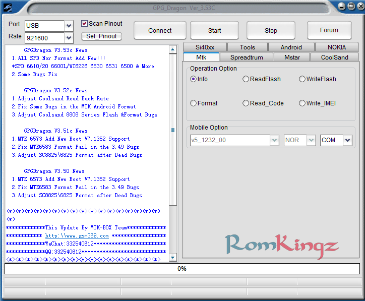Click the Rate 921600 text field

pyautogui.click(x=44, y=38)
